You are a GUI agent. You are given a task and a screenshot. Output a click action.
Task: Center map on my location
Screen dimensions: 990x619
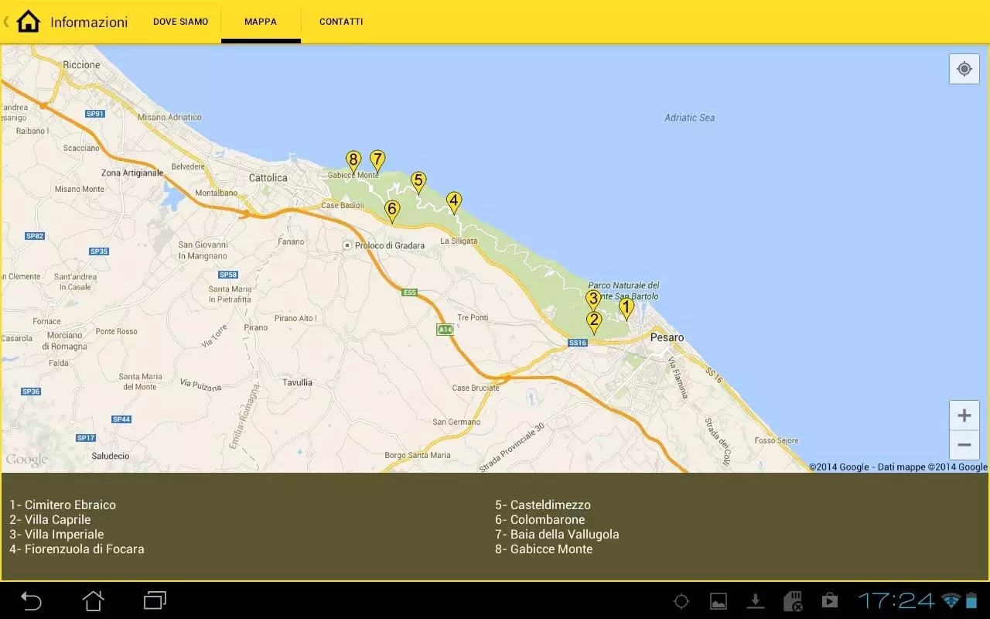(964, 69)
